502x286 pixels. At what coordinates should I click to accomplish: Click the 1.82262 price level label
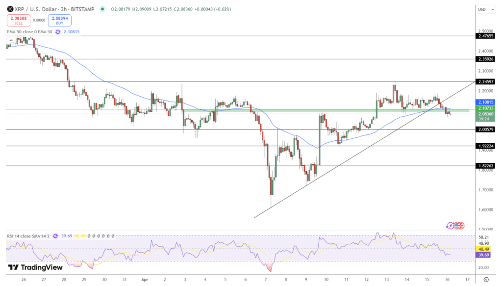[486, 166]
